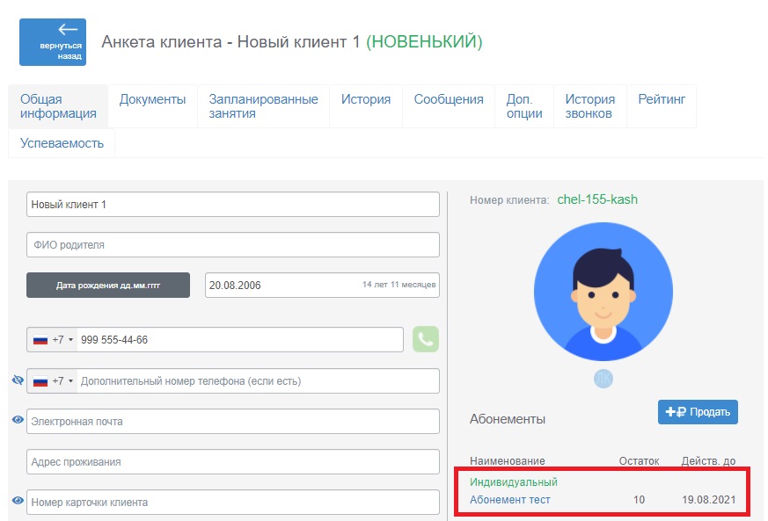Click the Действ. до column header
Viewport: 768px width, 521px height.
(709, 461)
